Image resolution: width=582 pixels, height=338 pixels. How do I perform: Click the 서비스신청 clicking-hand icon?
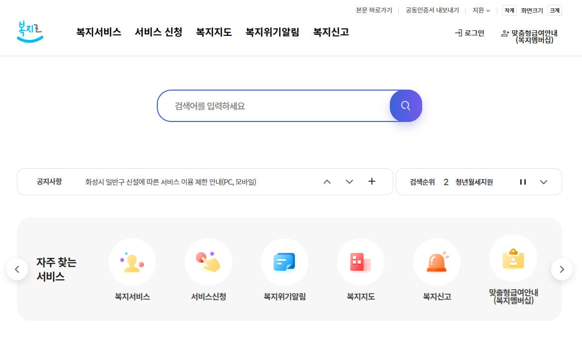(208, 262)
